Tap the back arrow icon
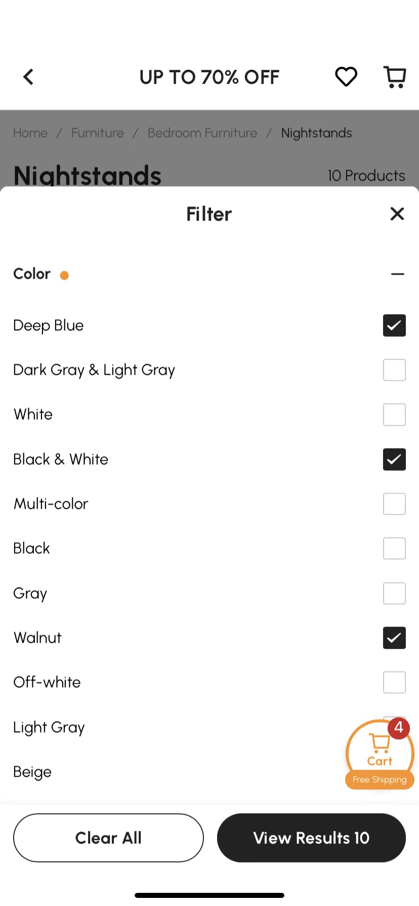The height and width of the screenshot is (906, 419). [28, 77]
